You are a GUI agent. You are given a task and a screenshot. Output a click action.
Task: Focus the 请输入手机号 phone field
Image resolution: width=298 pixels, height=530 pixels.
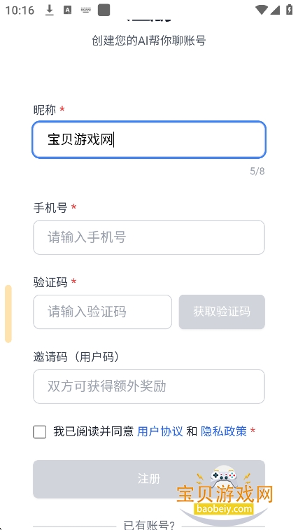click(149, 237)
